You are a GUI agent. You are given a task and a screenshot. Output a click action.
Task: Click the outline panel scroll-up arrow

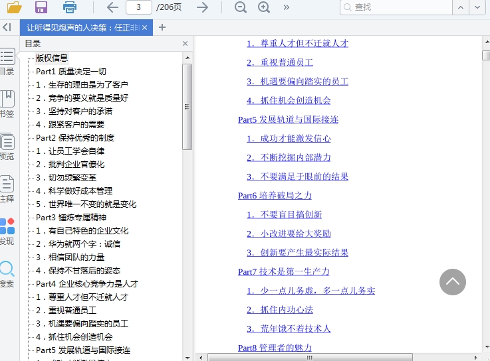coord(187,58)
